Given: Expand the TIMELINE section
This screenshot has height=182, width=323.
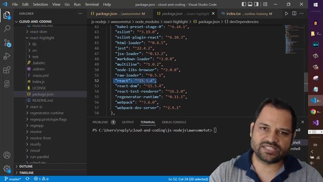Looking at the screenshot, I should click(x=26, y=172).
